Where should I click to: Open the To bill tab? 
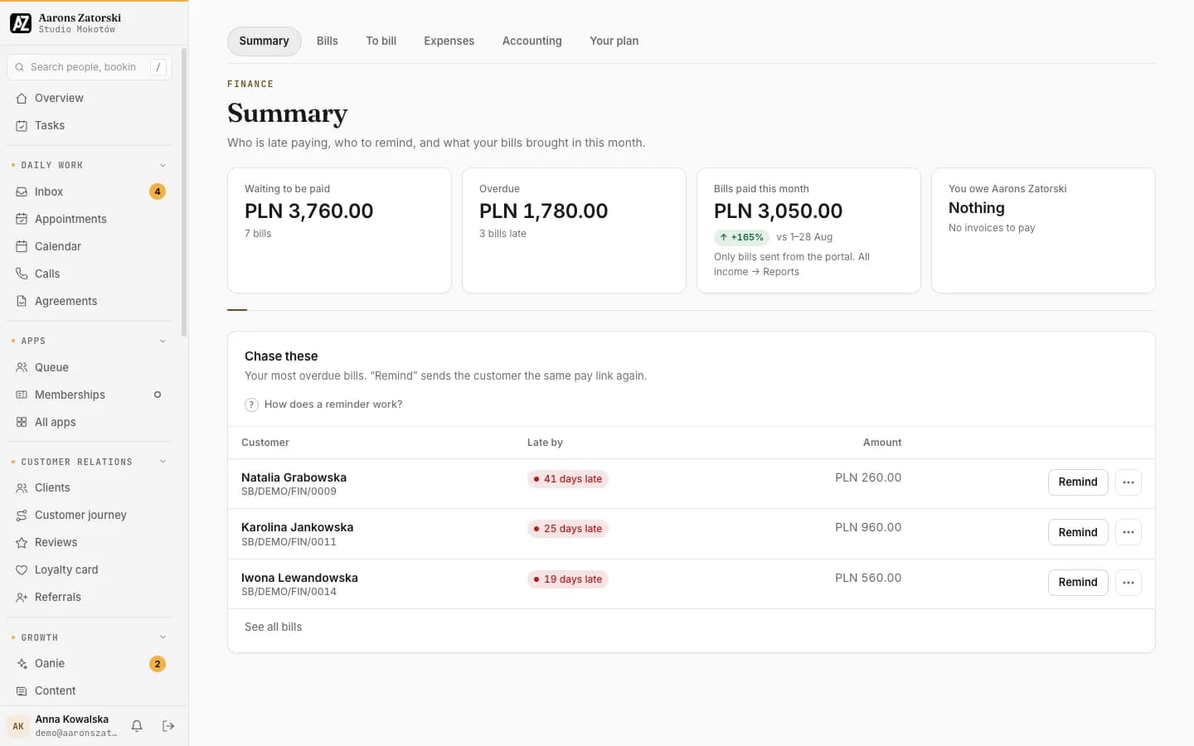381,41
